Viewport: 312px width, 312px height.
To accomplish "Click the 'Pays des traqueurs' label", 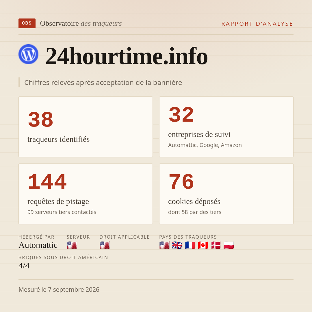I will click(x=188, y=237).
